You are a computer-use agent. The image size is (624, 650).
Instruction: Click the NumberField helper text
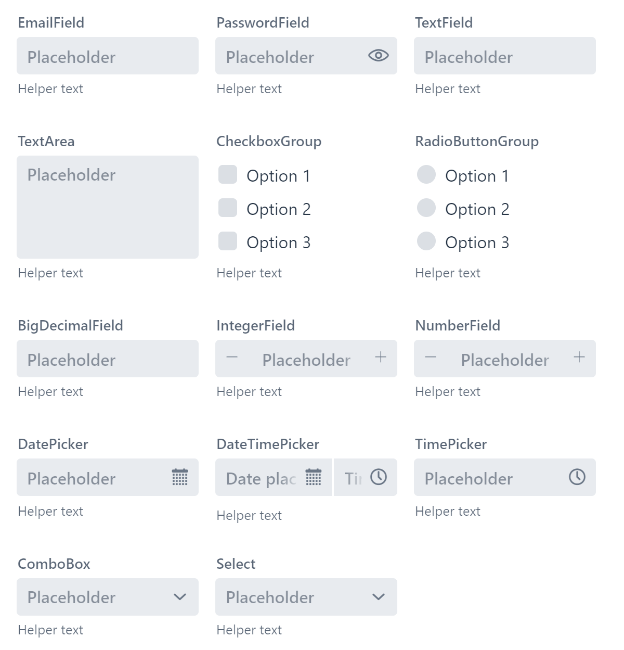click(448, 391)
